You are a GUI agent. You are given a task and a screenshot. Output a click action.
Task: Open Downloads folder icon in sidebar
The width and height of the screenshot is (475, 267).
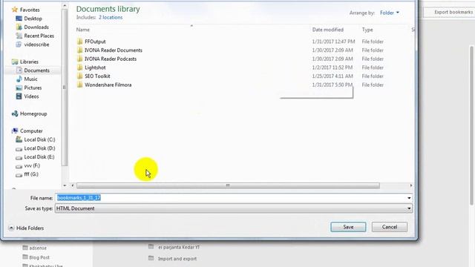point(19,27)
